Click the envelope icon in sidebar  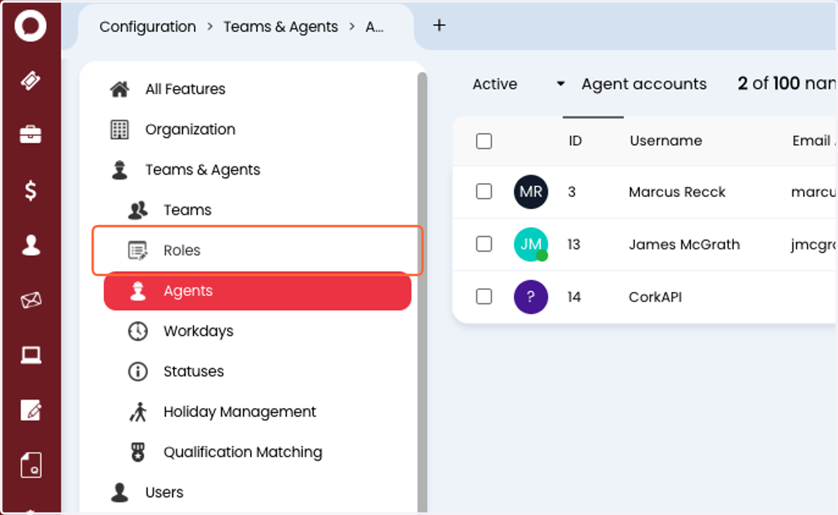click(31, 300)
